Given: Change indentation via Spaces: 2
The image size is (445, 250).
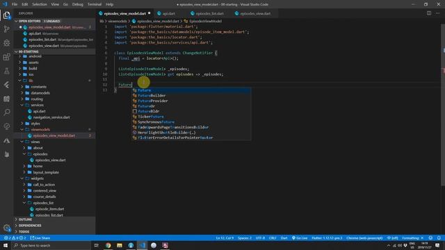Looking at the screenshot, I should (x=245, y=237).
